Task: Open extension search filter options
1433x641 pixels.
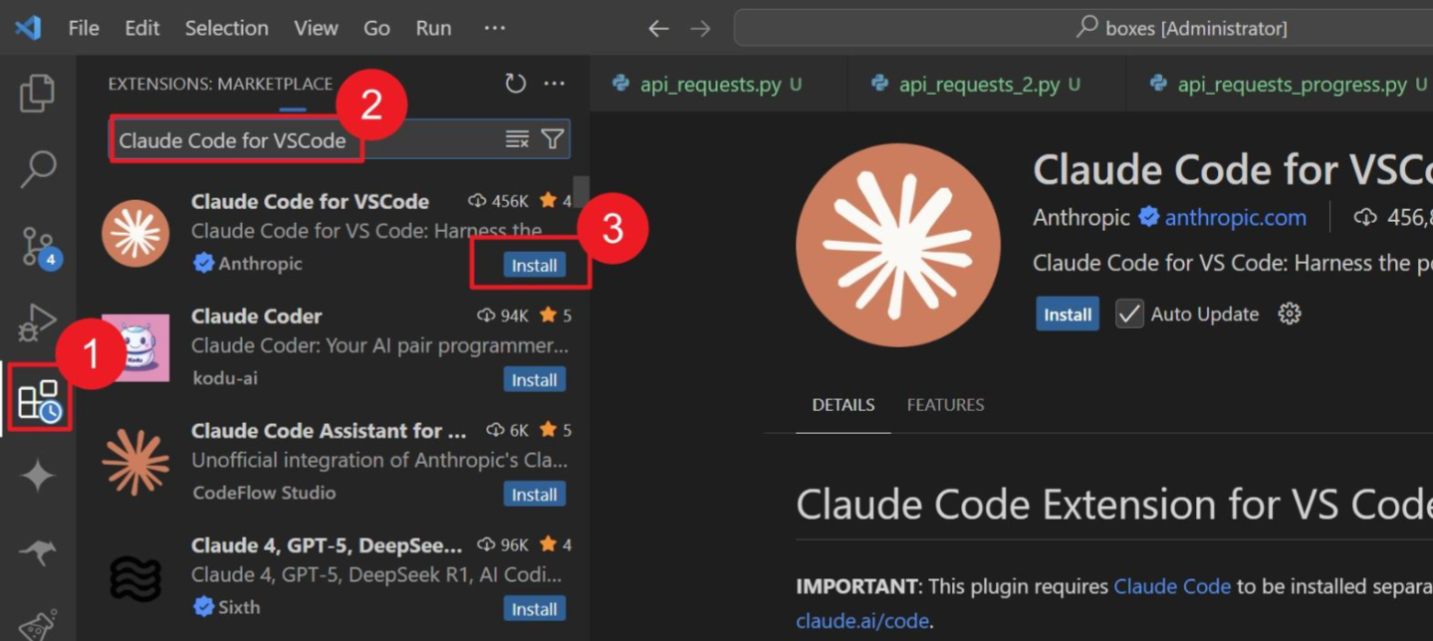Action: coord(553,139)
